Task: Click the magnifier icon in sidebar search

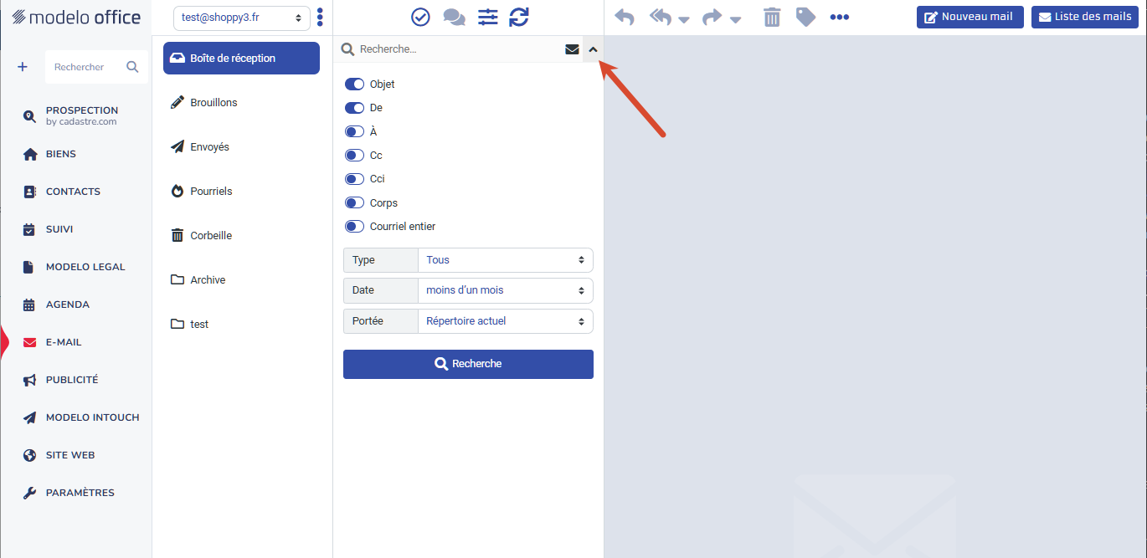Action: 132,67
